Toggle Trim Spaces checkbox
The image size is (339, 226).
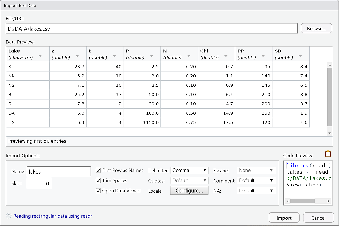pos(98,181)
